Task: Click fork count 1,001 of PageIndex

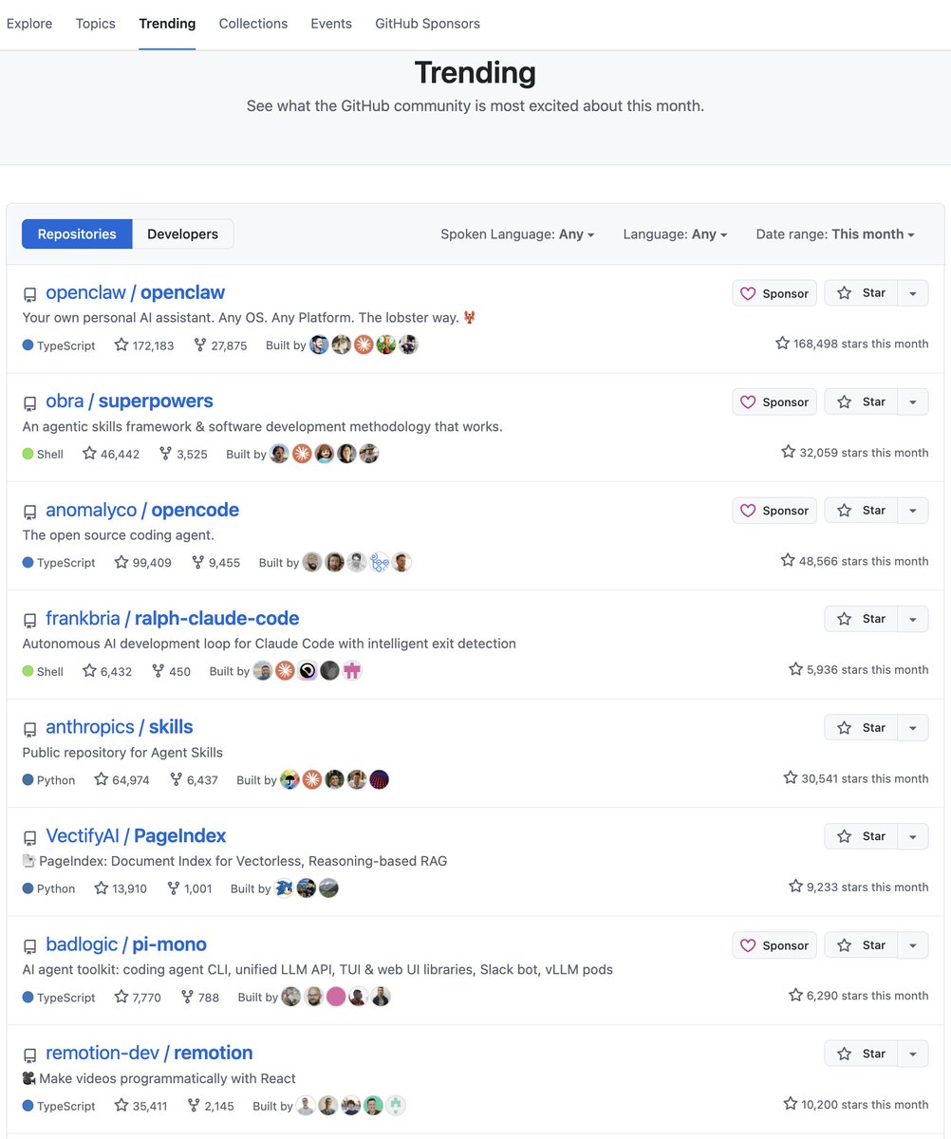Action: point(190,888)
